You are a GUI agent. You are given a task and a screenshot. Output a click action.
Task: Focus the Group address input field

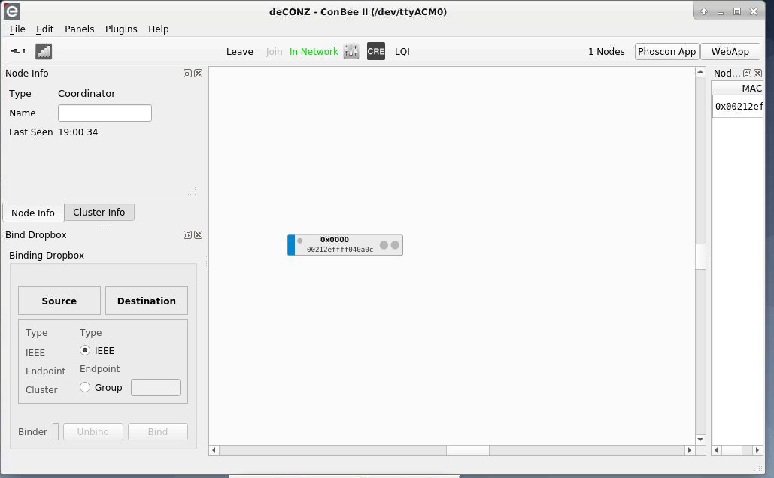pyautogui.click(x=156, y=387)
